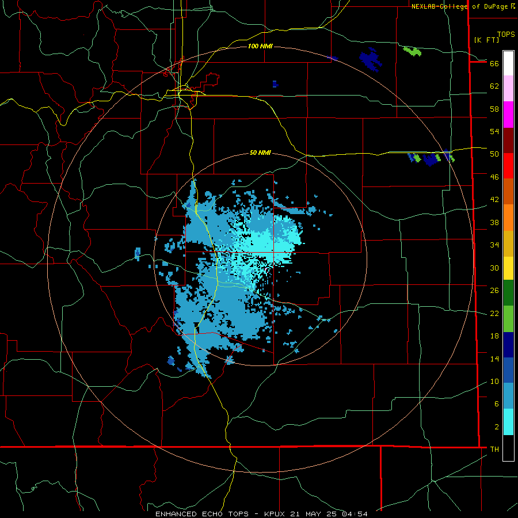Image resolution: width=518 pixels, height=518 pixels.
Task: Click the "38" legend value
Action: pyautogui.click(x=494, y=222)
